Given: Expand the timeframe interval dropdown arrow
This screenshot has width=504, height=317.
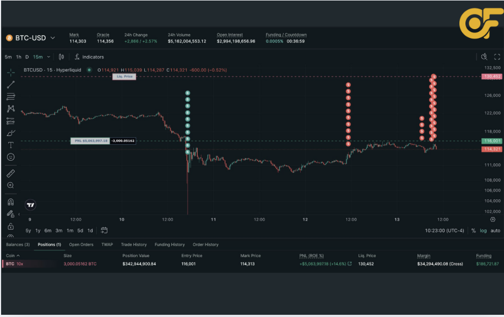Looking at the screenshot, I should pos(48,57).
